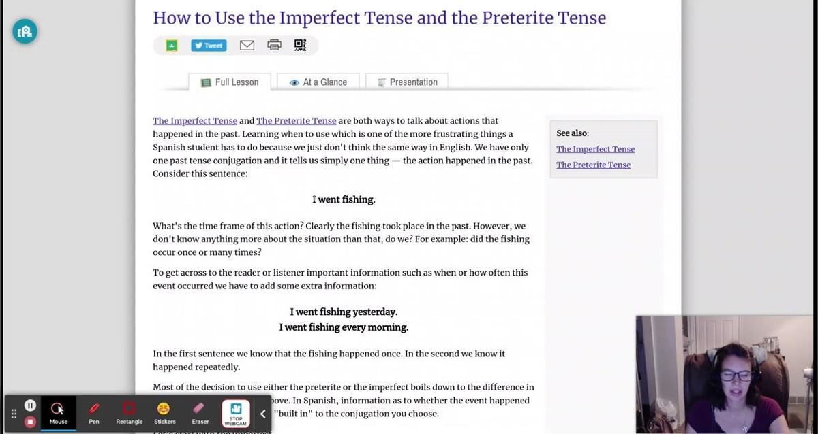Open the Presentation tab
The width and height of the screenshot is (818, 434).
[x=407, y=82]
